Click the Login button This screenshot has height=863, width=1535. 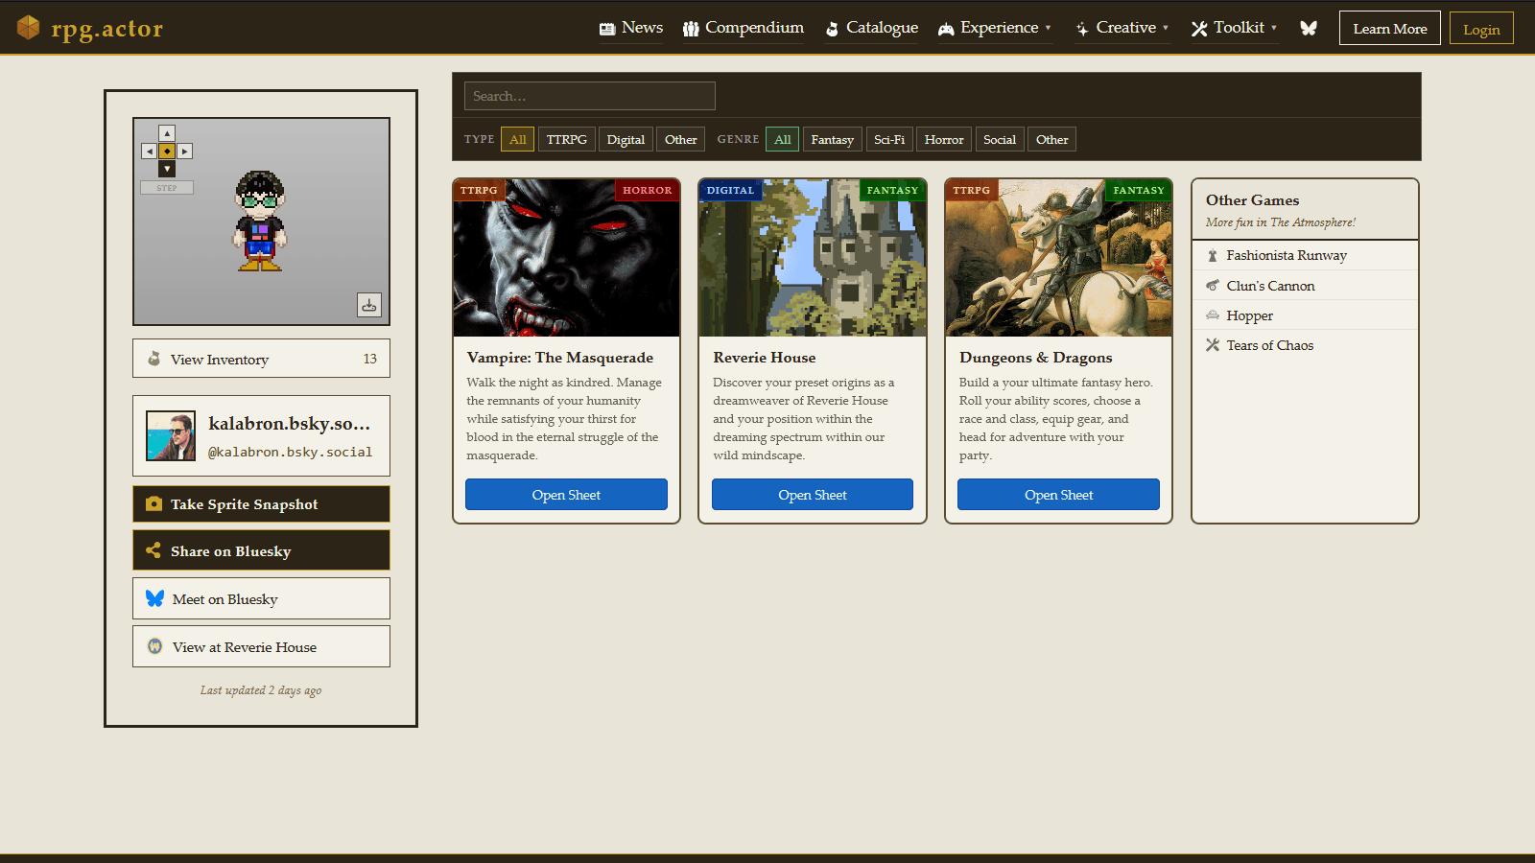1481,29
